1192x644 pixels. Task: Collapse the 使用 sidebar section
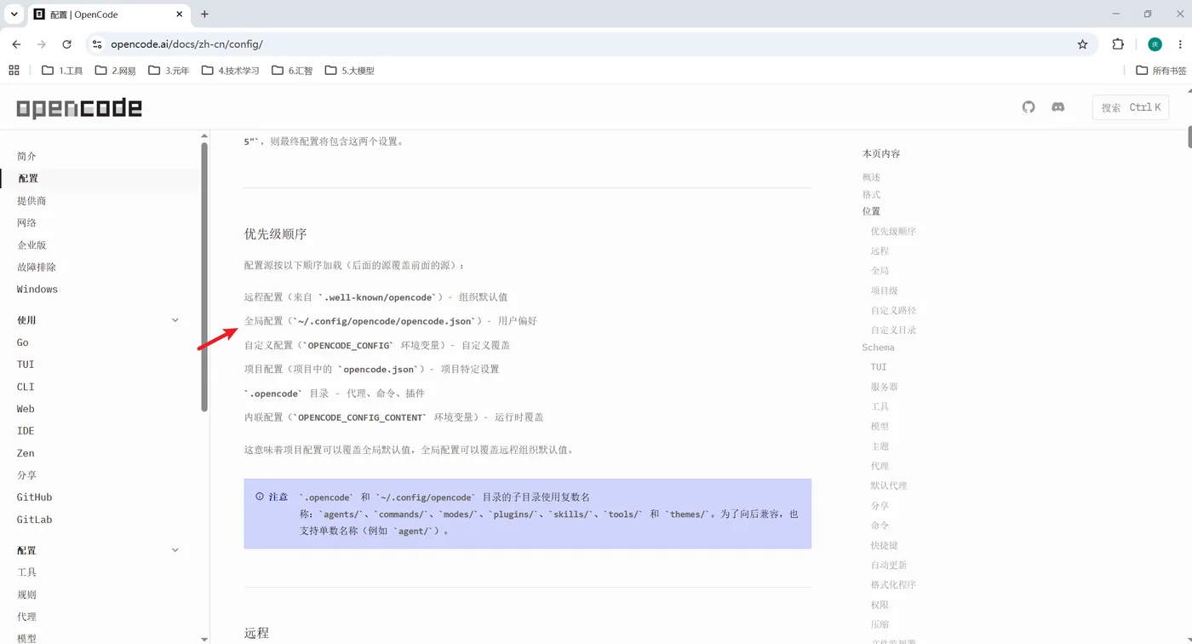coord(175,320)
